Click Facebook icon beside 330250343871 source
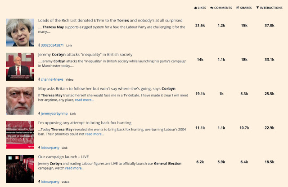Image resolution: width=288 pixels, height=187 pixels. click(x=39, y=46)
